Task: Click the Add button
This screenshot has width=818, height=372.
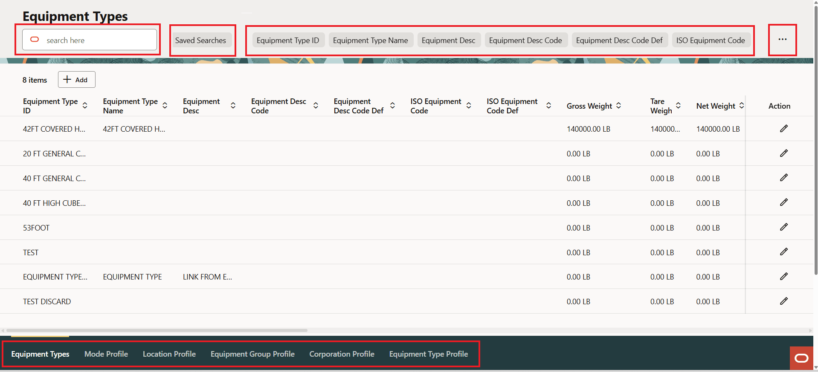Action: [76, 80]
